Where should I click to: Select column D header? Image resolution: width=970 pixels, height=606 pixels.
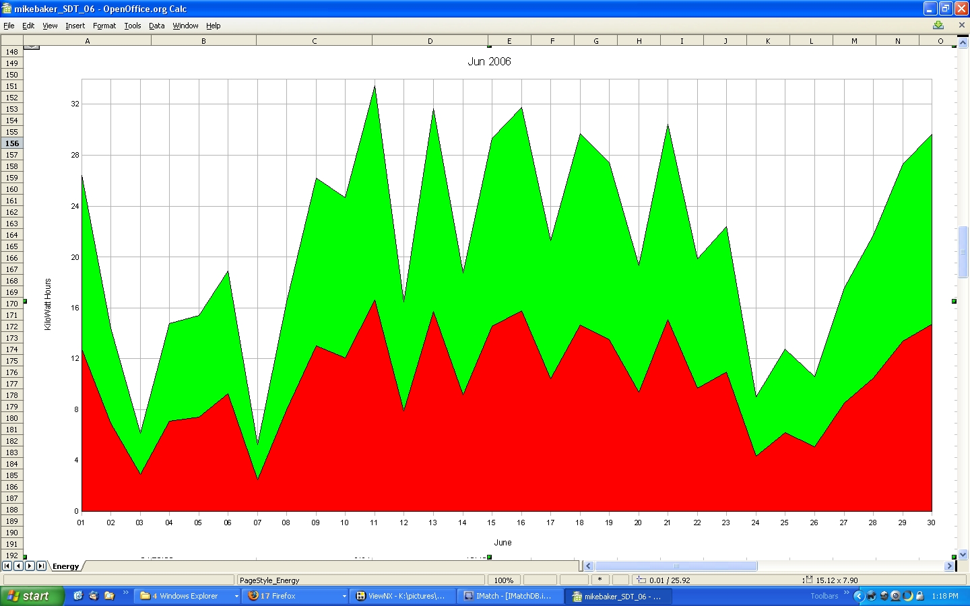point(430,41)
